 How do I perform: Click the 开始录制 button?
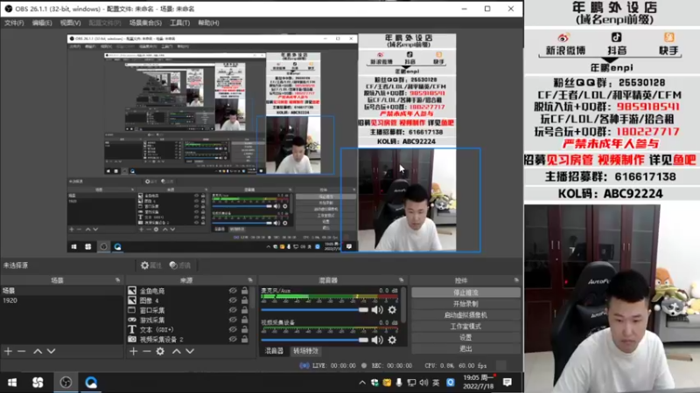465,304
